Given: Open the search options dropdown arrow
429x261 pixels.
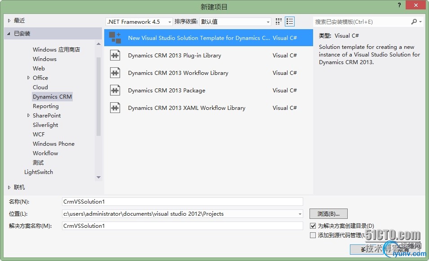Looking at the screenshot, I should 420,22.
